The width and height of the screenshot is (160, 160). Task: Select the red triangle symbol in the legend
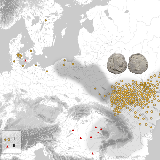7,147
